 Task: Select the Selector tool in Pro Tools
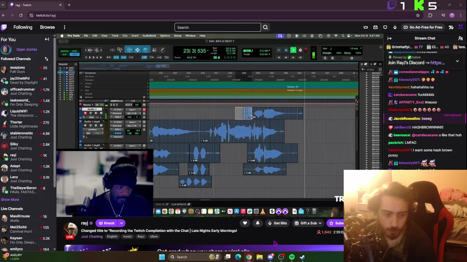tap(138, 49)
